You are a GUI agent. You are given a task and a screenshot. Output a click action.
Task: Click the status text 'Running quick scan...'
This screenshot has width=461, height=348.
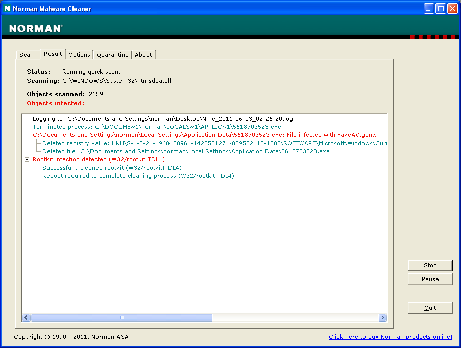coord(93,72)
